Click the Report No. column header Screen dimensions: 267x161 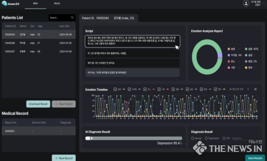tap(11, 122)
